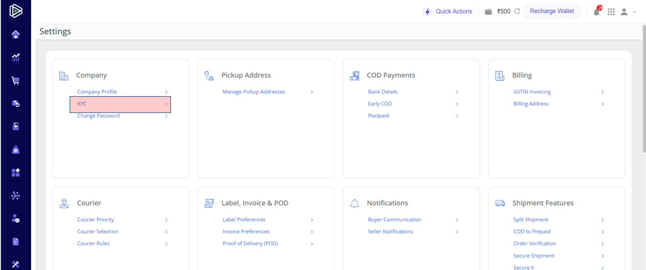Click the chevron next to Courier Priority
The width and height of the screenshot is (646, 270).
(x=166, y=220)
